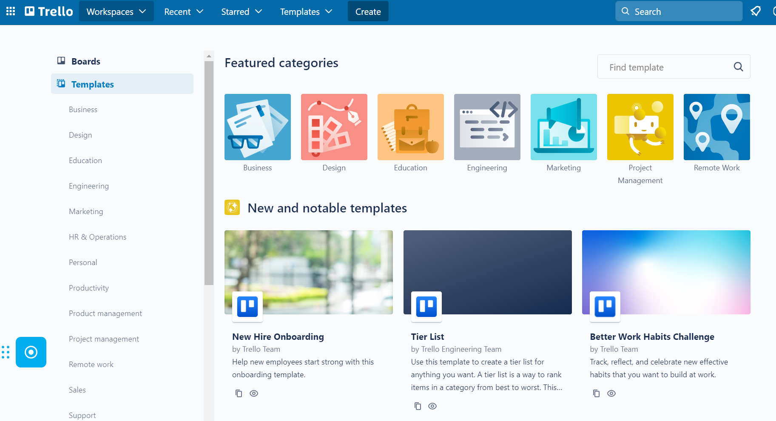Click 'Featured categories' heading
The width and height of the screenshot is (776, 421).
[x=281, y=63]
